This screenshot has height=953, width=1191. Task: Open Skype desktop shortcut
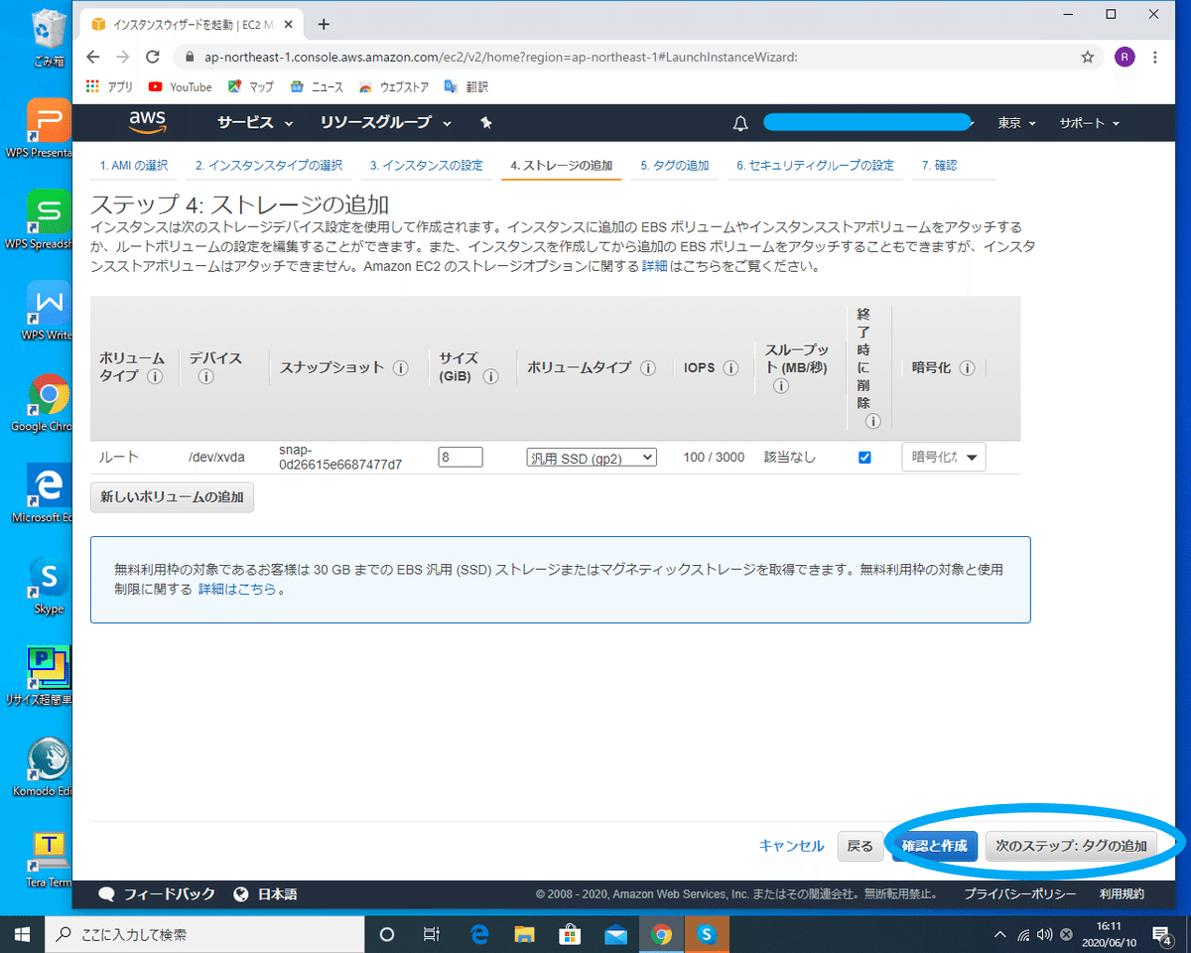49,587
